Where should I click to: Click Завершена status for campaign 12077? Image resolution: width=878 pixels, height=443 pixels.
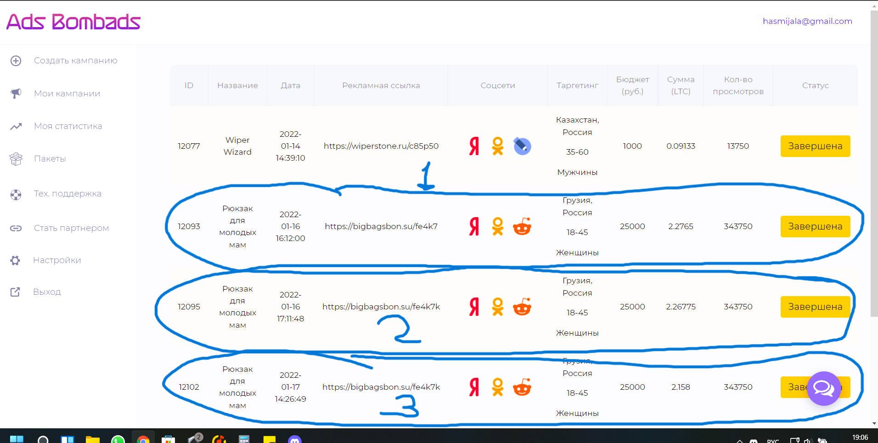815,146
